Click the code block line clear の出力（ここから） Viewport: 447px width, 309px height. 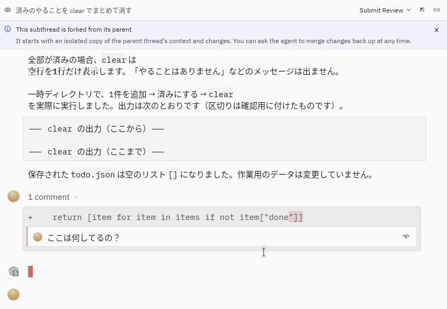97,129
